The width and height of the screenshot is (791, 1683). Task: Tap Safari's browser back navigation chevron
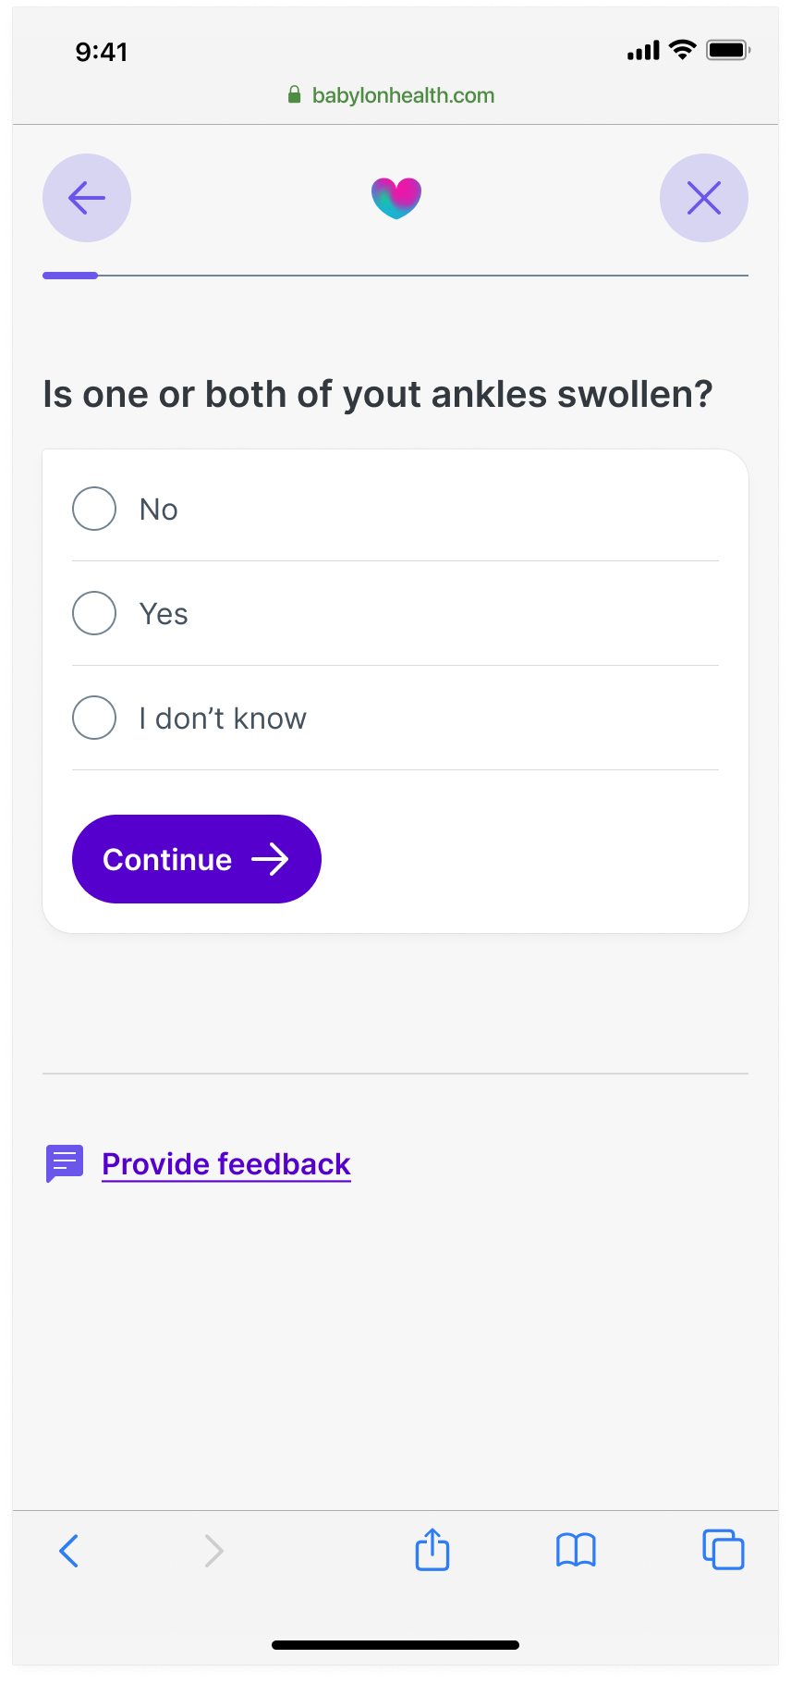[x=69, y=1551]
